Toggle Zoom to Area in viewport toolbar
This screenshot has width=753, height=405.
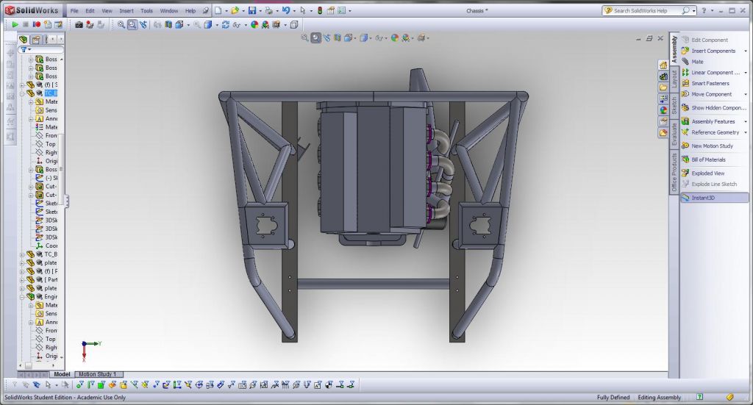tap(315, 37)
